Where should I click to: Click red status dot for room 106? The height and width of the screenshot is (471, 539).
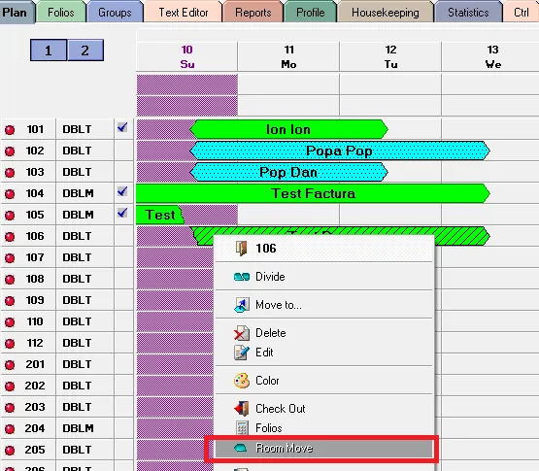(x=10, y=237)
